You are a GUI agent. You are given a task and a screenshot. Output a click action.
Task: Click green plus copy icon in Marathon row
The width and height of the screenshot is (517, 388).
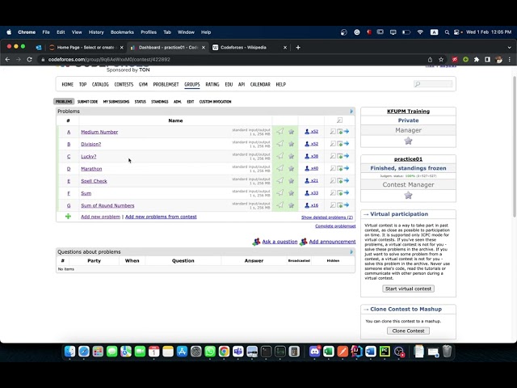point(339,168)
